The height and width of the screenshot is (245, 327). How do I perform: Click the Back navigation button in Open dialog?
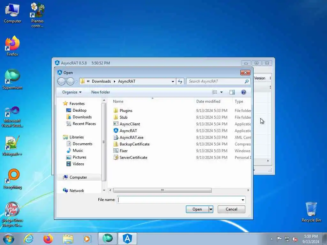[62, 81]
